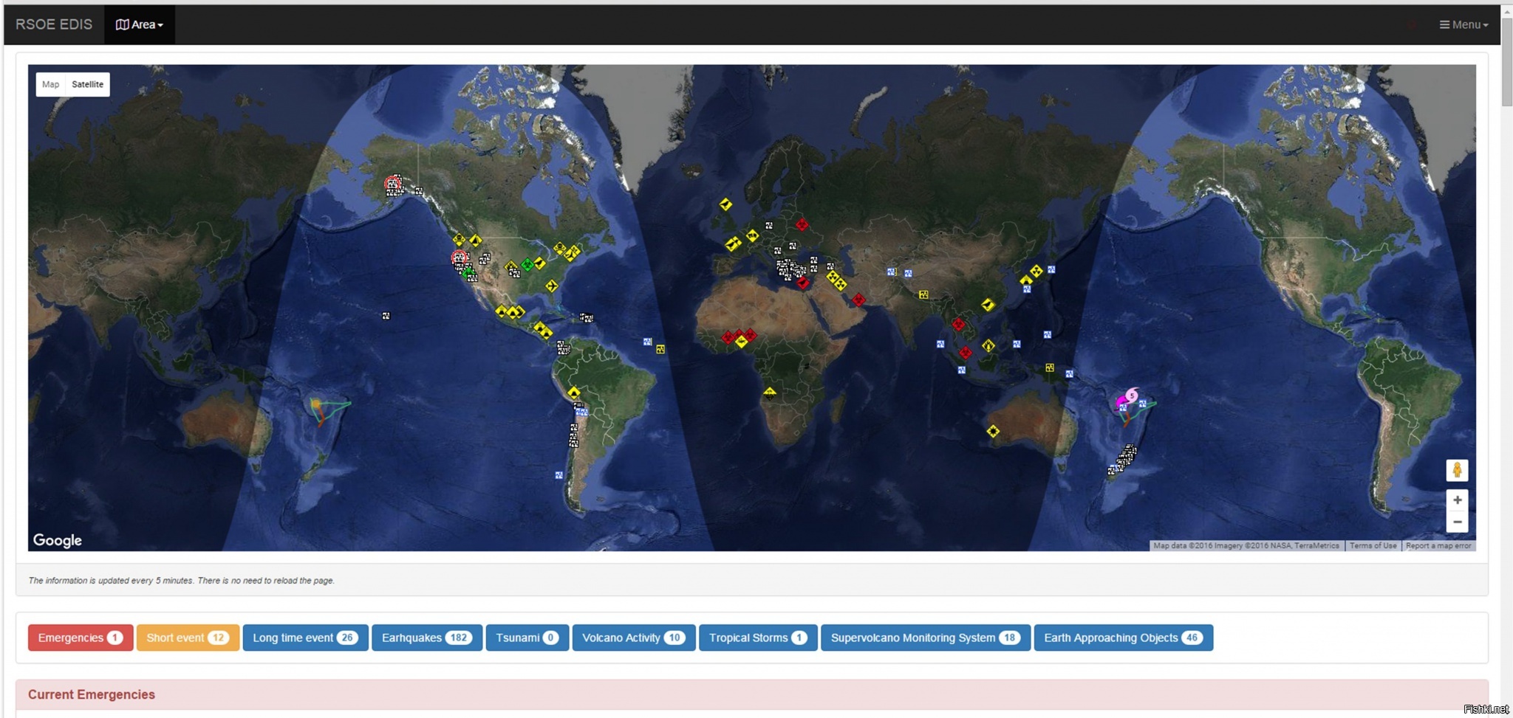Select the Volcano Activity tab
Viewport: 1513px width, 718px height.
coord(633,638)
